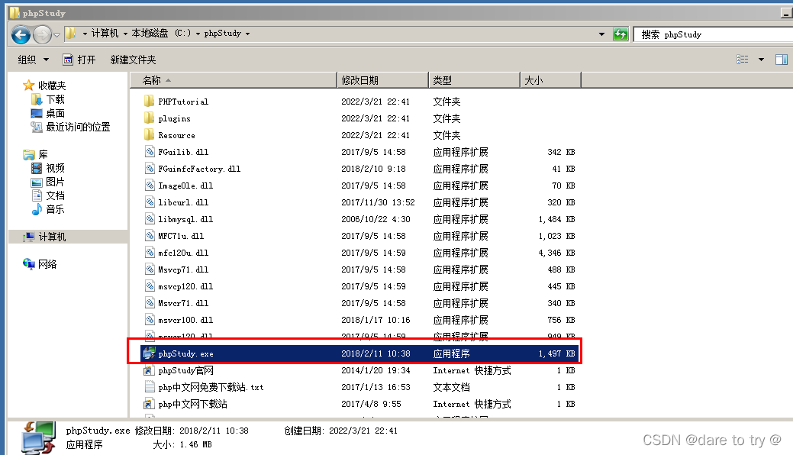The width and height of the screenshot is (793, 455).
Task: Select 收藏夹 in navigation pane
Action: click(52, 86)
